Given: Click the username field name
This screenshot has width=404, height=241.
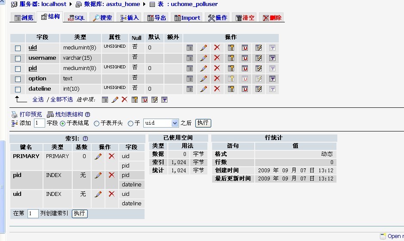Looking at the screenshot, I should click(x=42, y=58).
